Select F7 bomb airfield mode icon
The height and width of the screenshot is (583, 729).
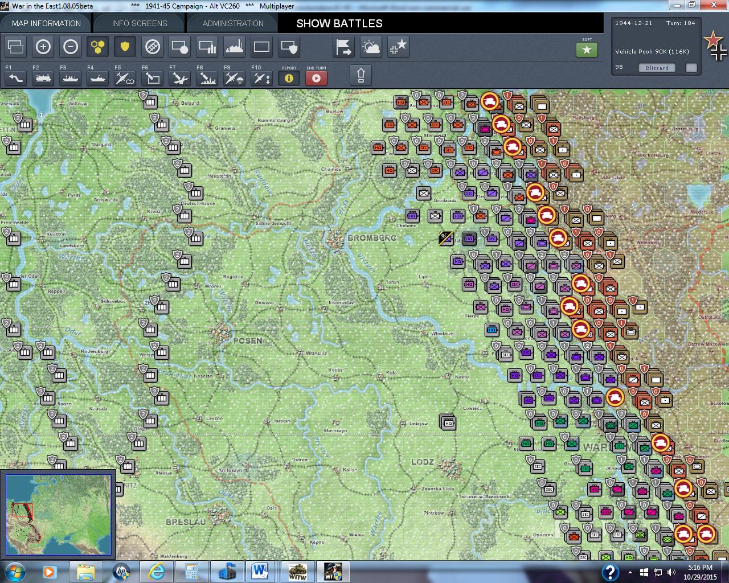180,78
